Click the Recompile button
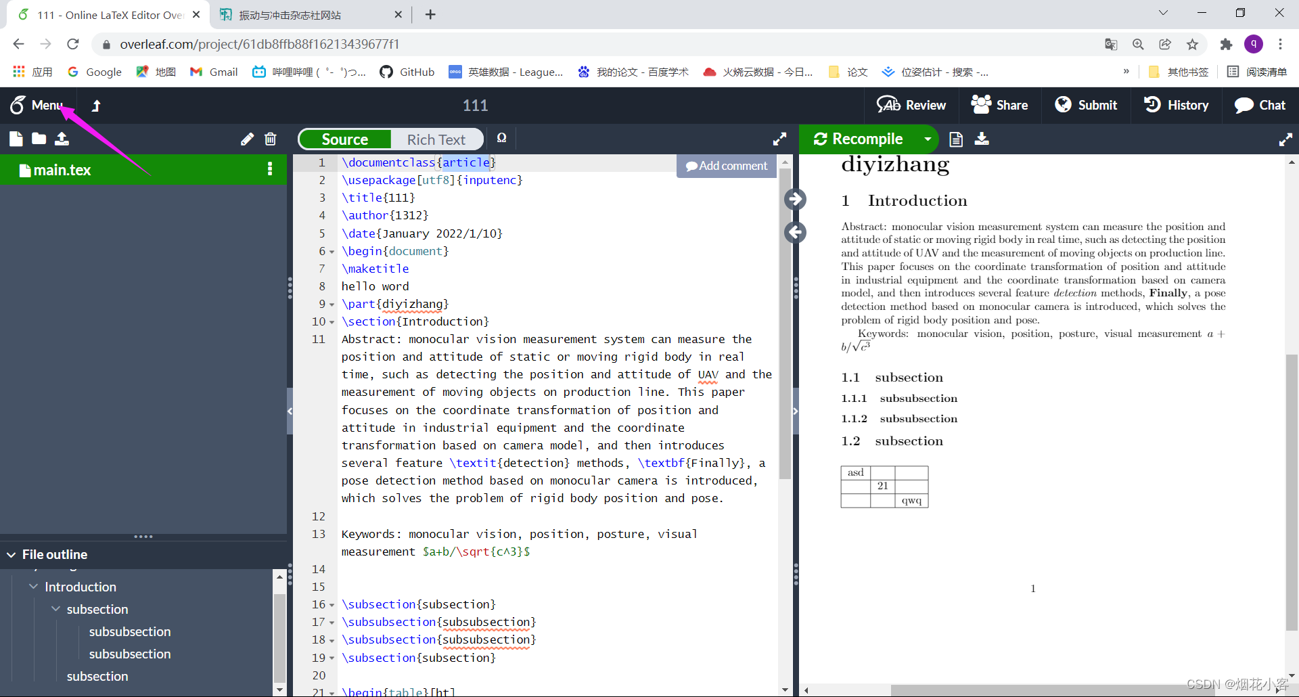 (859, 139)
